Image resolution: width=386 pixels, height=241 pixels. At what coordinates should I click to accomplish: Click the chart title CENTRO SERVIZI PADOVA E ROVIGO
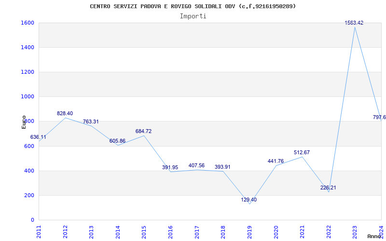tap(193, 6)
